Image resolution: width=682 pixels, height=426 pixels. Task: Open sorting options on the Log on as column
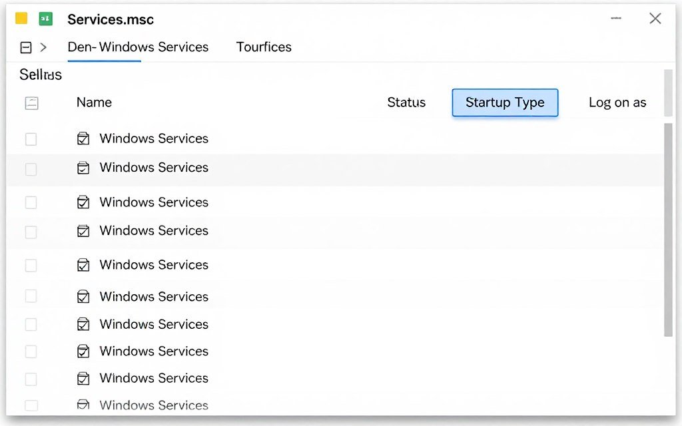[617, 103]
